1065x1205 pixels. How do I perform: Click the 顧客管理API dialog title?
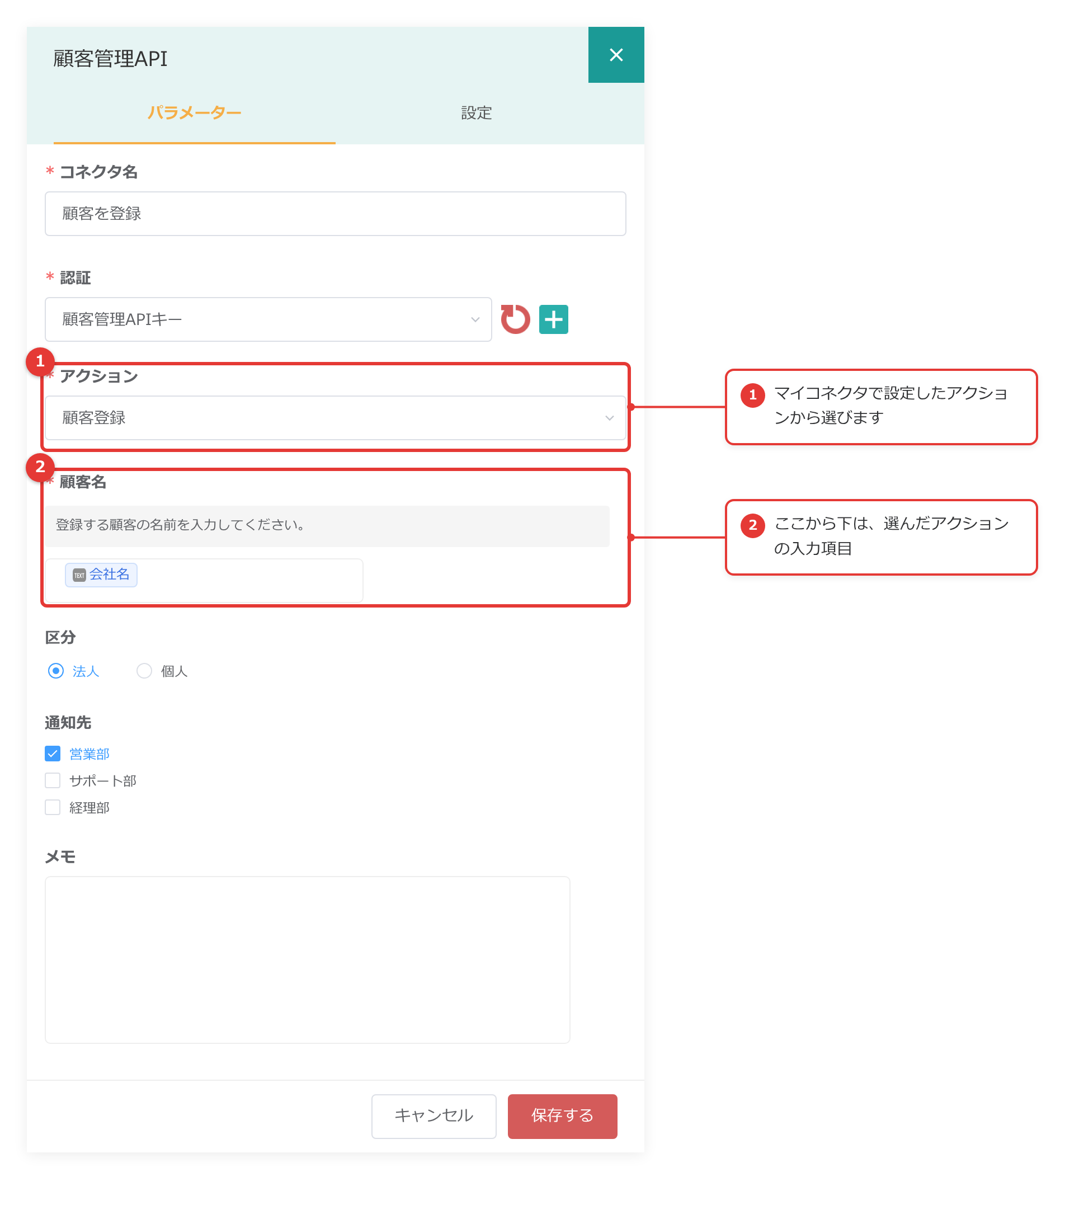[x=110, y=58]
